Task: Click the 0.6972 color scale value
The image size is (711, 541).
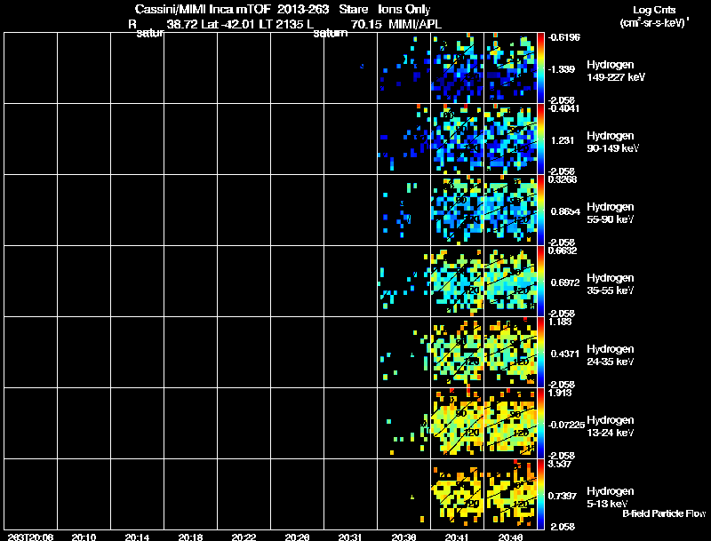Action: pyautogui.click(x=565, y=282)
